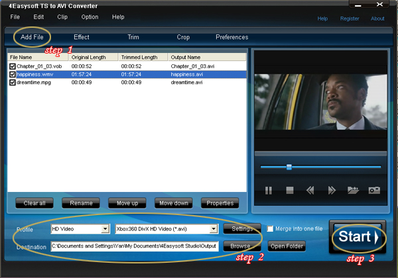This screenshot has width=398, height=278.
Task: Open the File menu
Action: (x=15, y=17)
